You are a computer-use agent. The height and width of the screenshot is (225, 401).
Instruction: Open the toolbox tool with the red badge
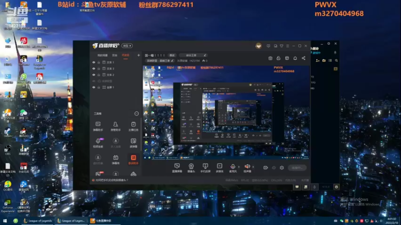98,173
